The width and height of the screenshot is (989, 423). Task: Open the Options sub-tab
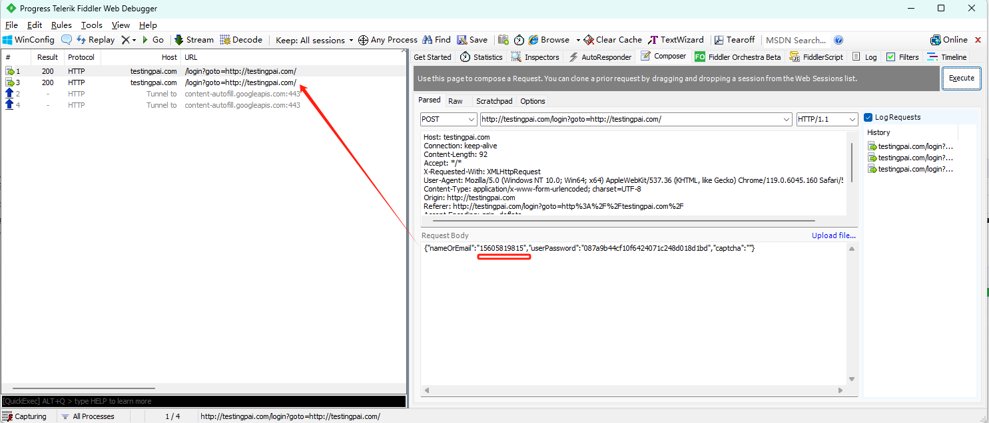(533, 101)
